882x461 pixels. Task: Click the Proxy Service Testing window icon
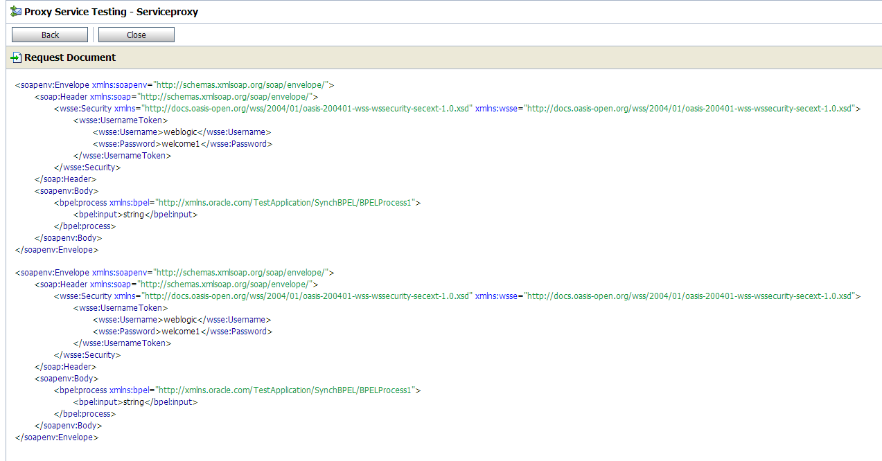click(x=15, y=12)
